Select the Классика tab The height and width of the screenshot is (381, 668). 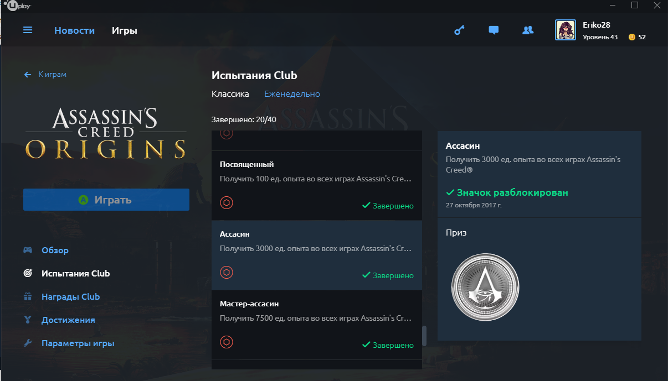coord(230,94)
